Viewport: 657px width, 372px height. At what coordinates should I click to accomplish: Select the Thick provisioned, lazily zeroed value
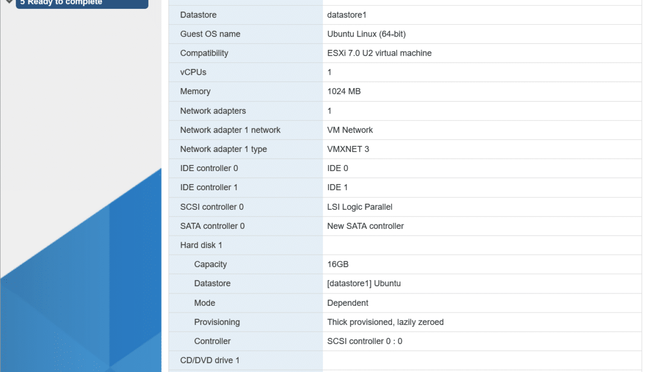pos(385,322)
